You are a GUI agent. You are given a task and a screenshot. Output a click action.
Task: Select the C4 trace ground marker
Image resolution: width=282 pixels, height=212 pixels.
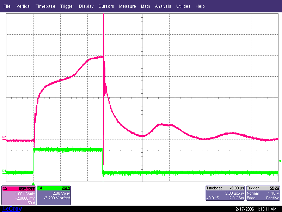(4, 171)
